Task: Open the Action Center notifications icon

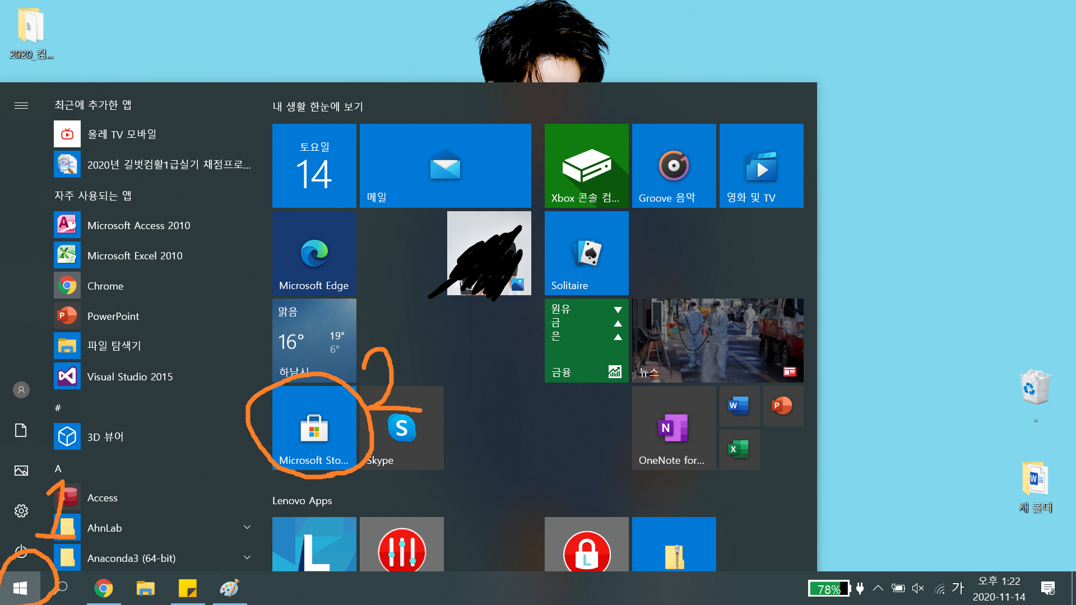Action: click(1048, 588)
